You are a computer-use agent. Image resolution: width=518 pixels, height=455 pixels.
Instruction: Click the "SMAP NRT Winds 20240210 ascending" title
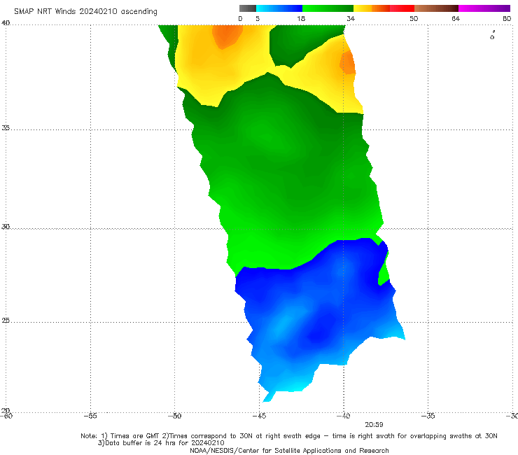pos(85,11)
